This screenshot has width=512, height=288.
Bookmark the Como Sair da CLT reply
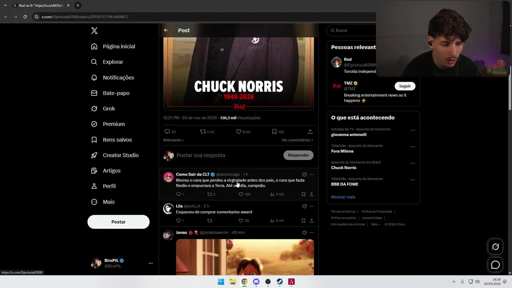pyautogui.click(x=304, y=194)
